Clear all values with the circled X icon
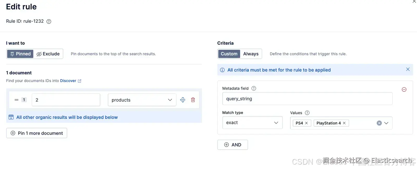This screenshot has width=417, height=169. pos(379,123)
